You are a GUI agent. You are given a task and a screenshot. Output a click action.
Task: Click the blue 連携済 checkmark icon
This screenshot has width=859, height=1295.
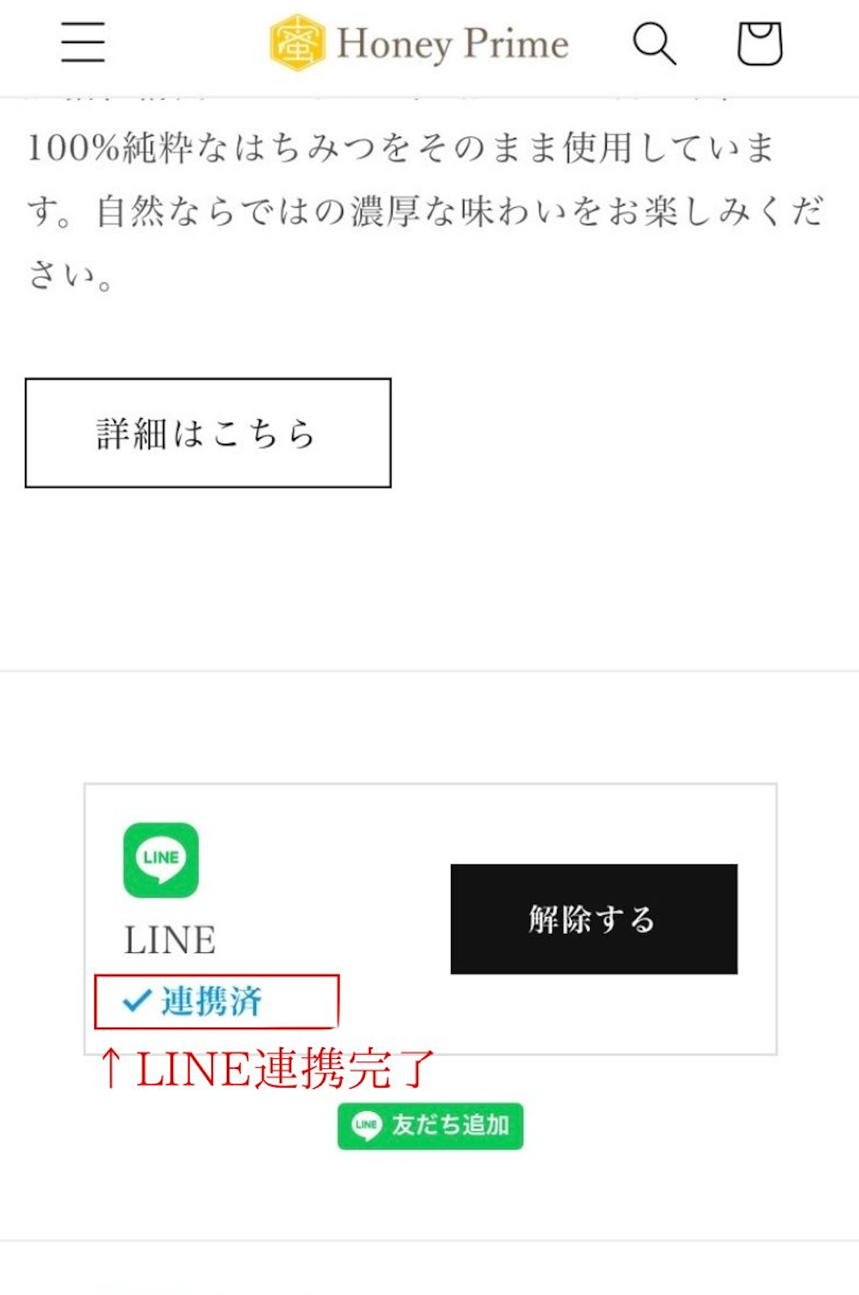coord(137,1002)
